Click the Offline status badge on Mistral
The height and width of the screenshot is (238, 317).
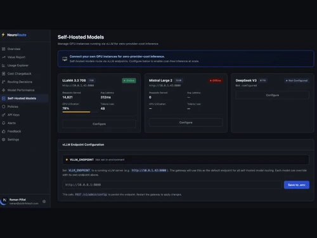[215, 81]
